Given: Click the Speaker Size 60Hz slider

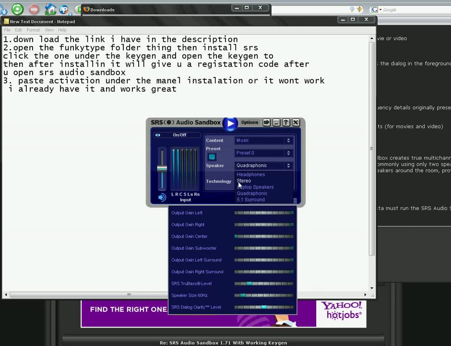Looking at the screenshot, I should [264, 295].
